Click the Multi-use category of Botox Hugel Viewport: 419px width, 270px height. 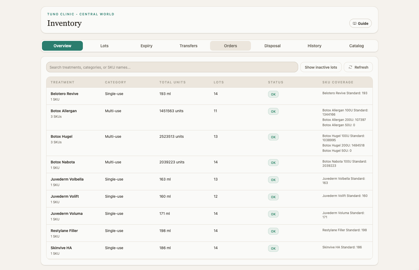(x=113, y=136)
